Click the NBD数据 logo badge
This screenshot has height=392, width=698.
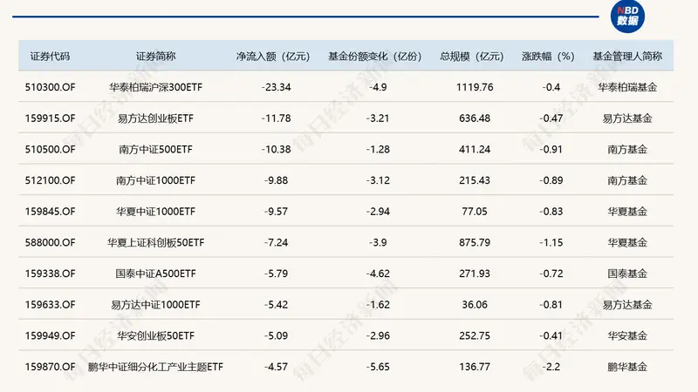pos(627,16)
